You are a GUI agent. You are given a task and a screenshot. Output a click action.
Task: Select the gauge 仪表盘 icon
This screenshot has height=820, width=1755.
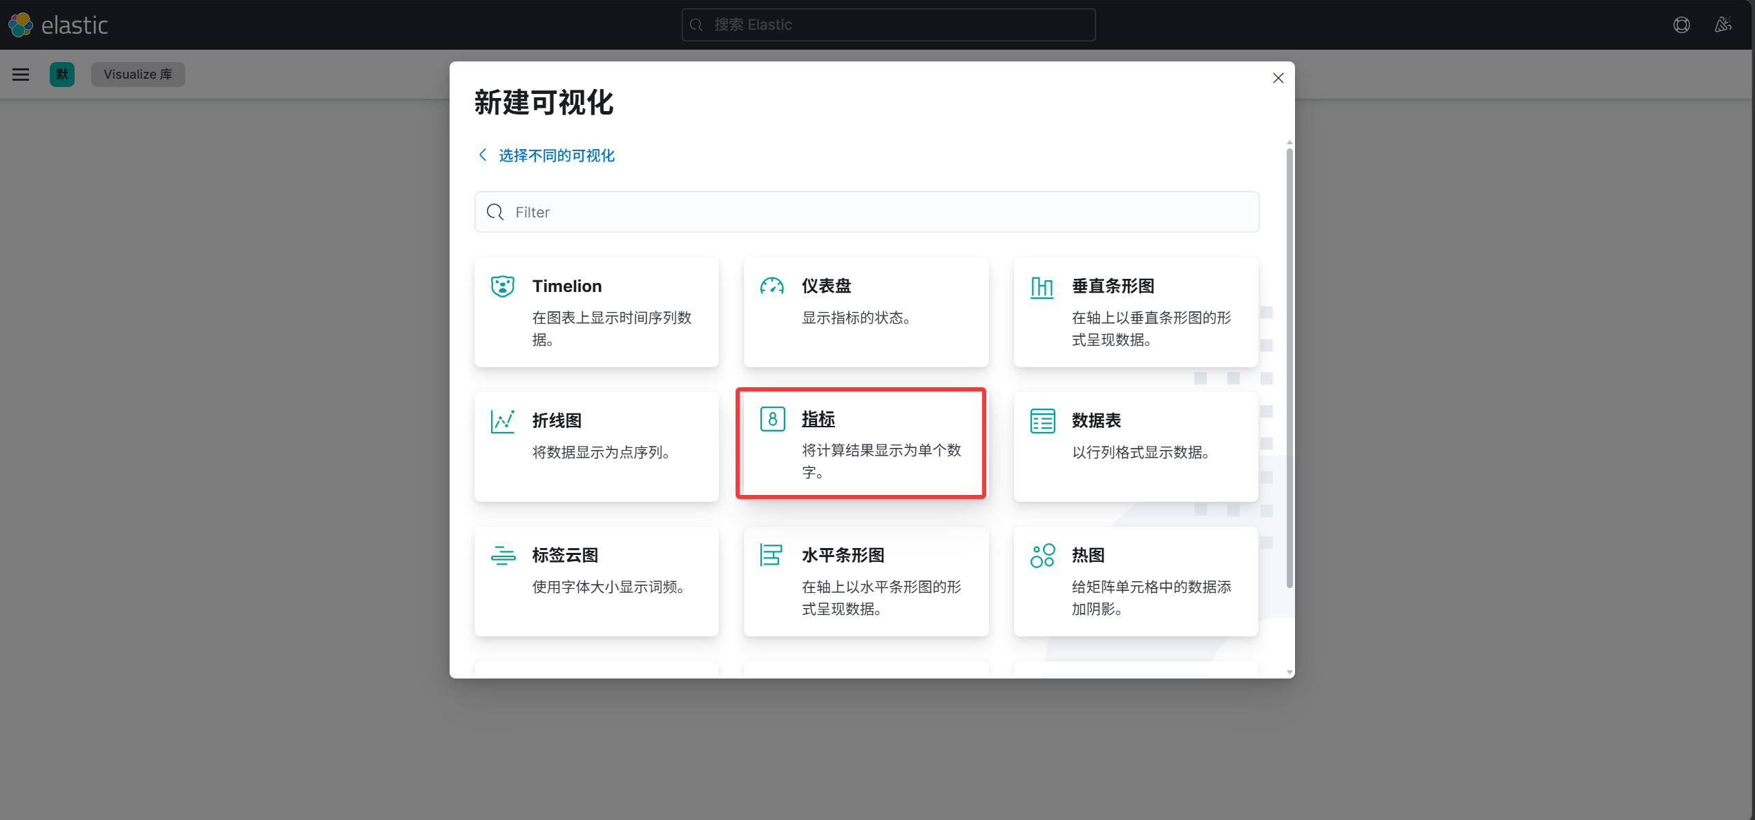(772, 286)
